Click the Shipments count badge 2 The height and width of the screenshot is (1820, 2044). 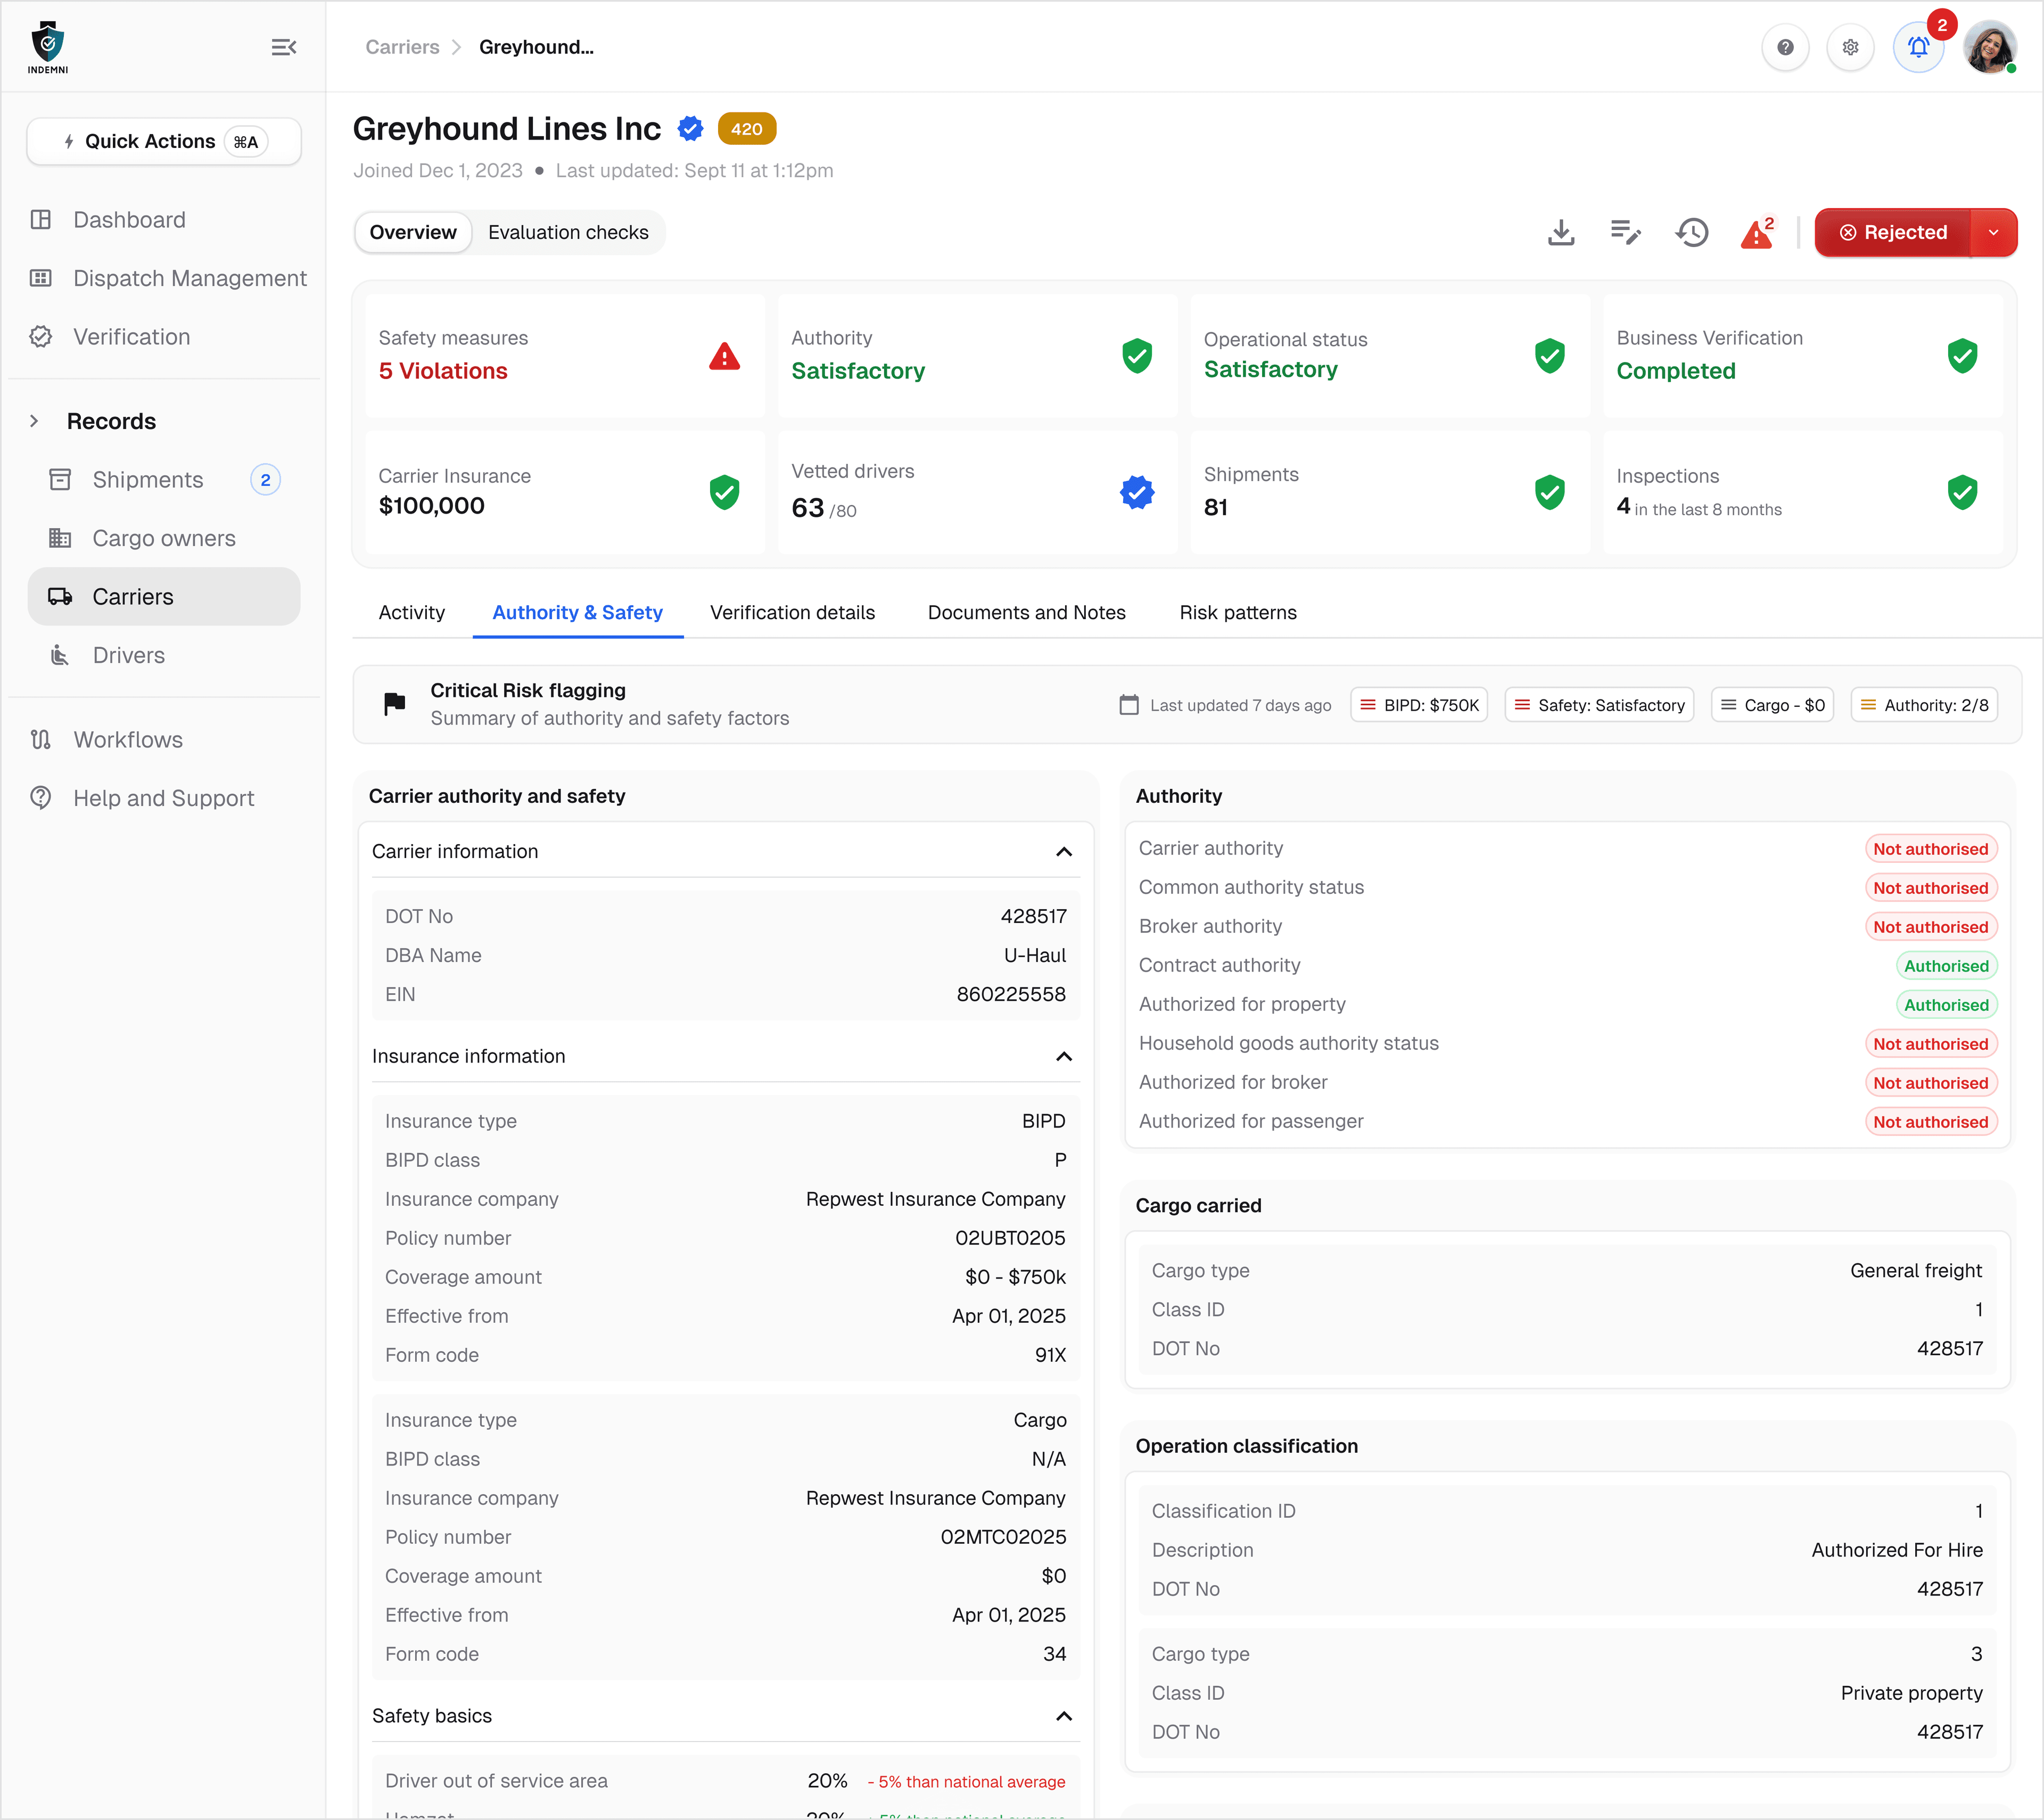point(265,480)
